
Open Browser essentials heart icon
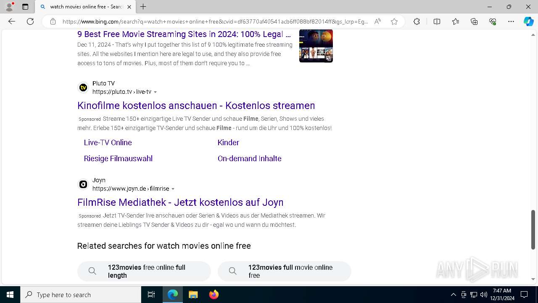tap(493, 21)
